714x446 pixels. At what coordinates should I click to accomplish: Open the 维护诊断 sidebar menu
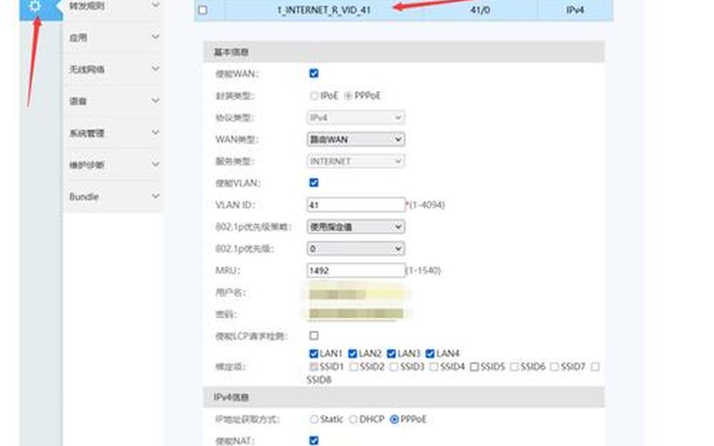(x=113, y=165)
